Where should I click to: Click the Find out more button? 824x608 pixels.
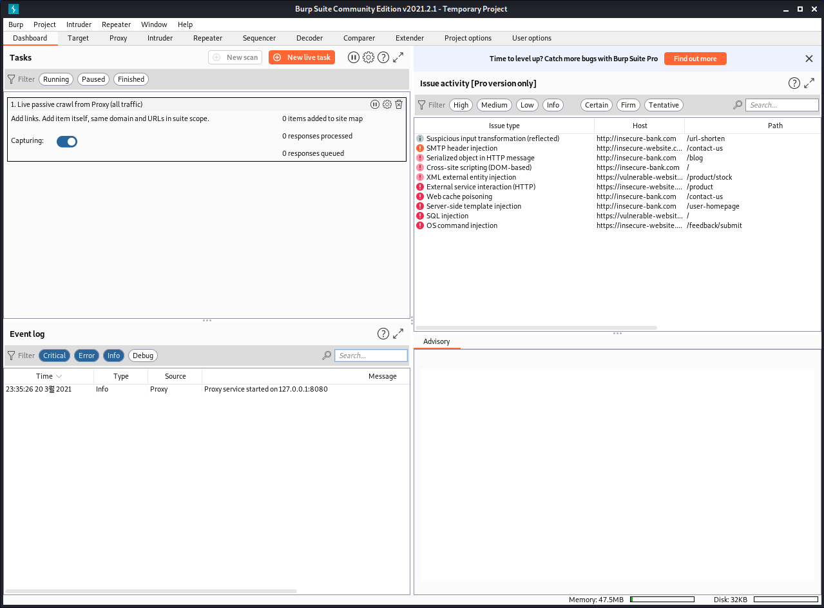click(x=695, y=59)
